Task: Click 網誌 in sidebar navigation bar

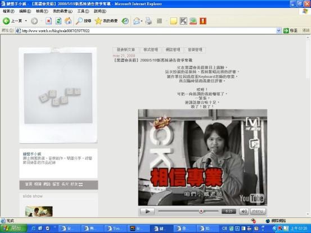Action: pos(47,184)
